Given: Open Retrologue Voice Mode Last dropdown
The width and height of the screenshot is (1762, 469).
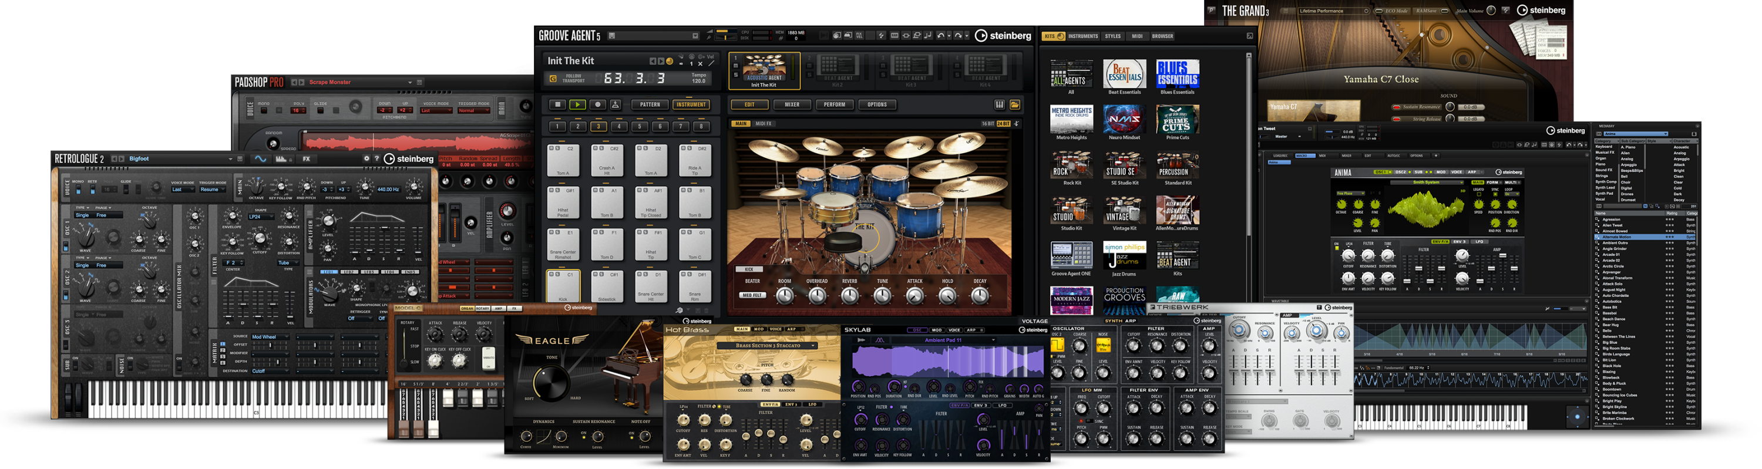Looking at the screenshot, I should [182, 190].
